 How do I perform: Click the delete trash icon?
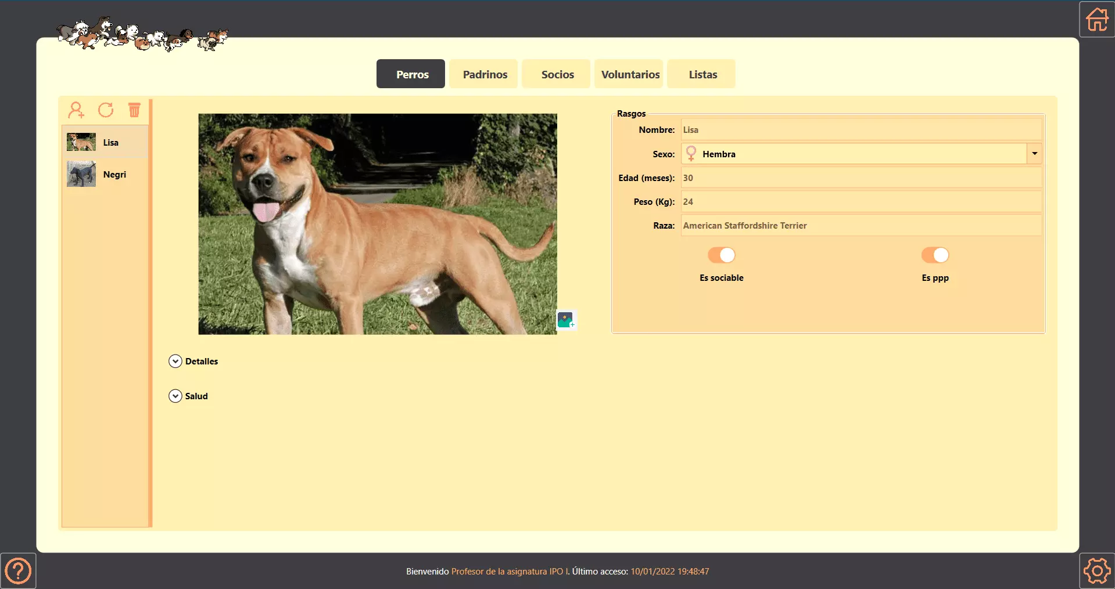134,110
